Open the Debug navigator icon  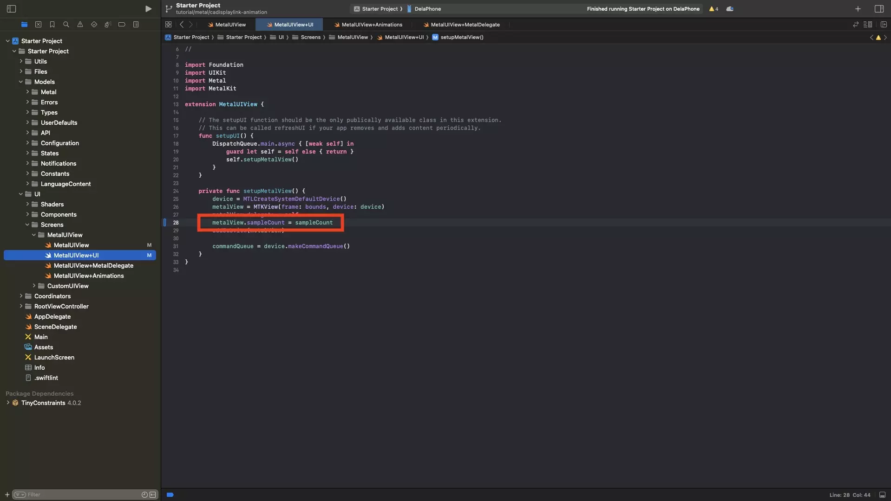pyautogui.click(x=108, y=25)
